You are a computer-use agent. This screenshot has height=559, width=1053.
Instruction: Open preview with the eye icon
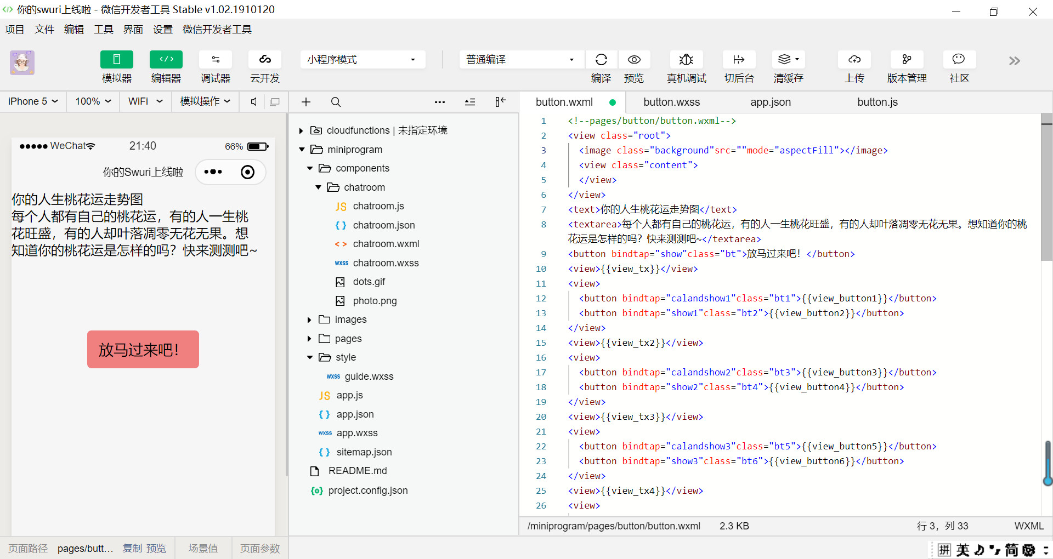(634, 60)
